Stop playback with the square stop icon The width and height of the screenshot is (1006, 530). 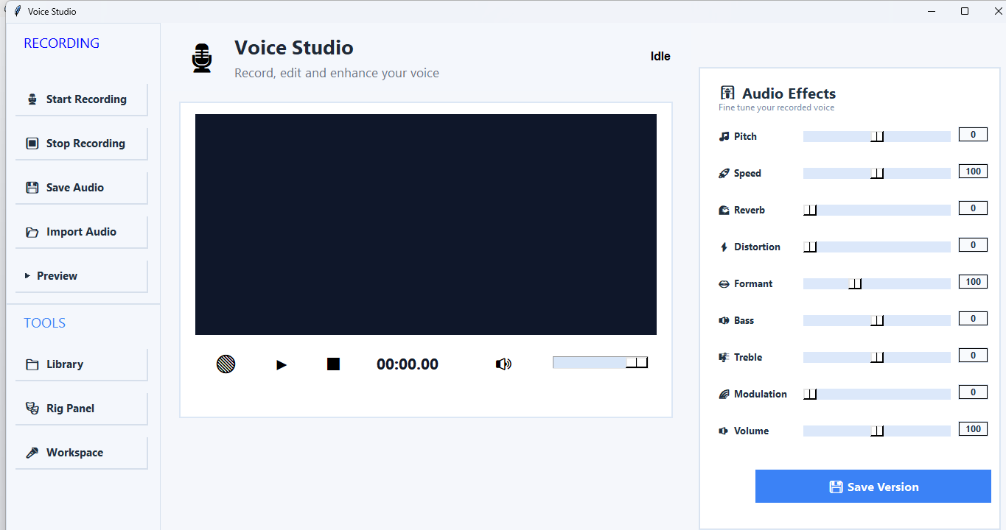tap(334, 364)
